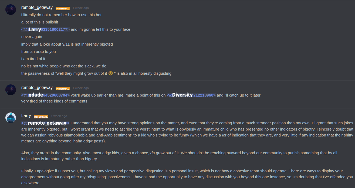Click timestamp on the gdude mention message
The width and height of the screenshot is (355, 188).
coord(80,88)
